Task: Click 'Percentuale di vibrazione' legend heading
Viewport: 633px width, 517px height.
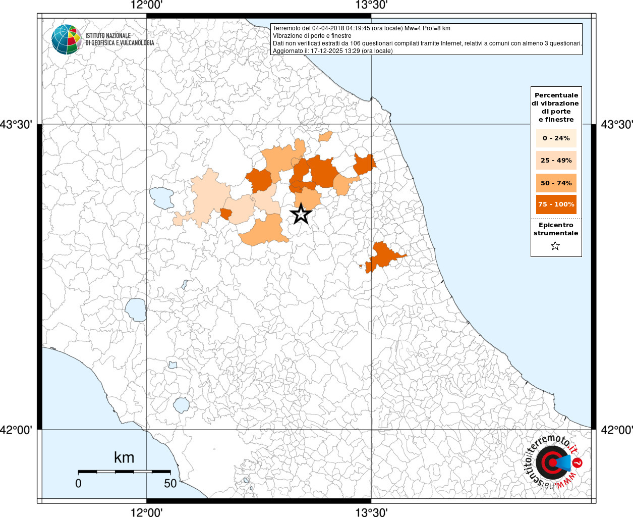Action: point(556,107)
